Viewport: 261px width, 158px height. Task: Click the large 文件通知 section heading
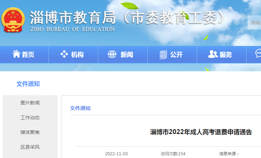click(x=28, y=84)
